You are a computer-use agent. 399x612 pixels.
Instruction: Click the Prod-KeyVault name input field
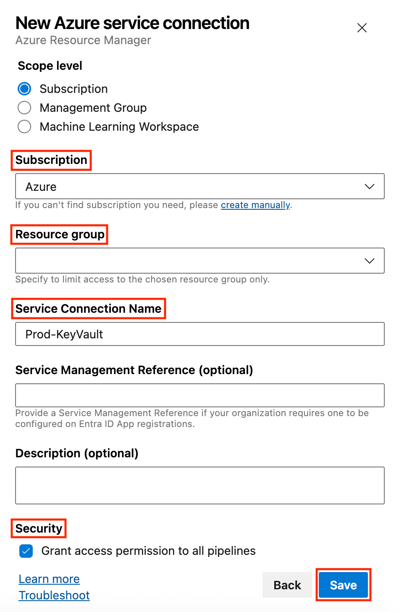pos(199,334)
